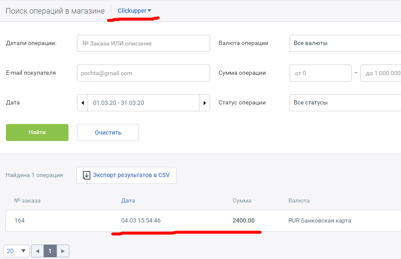Select page 1 in pagination

[50, 251]
